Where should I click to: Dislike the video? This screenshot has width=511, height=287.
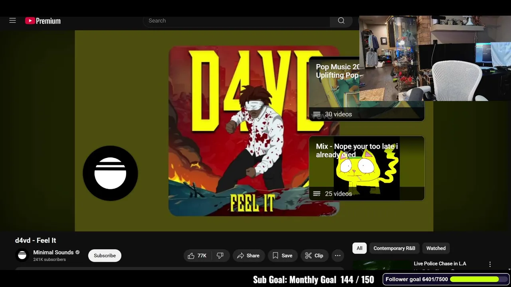(x=220, y=256)
